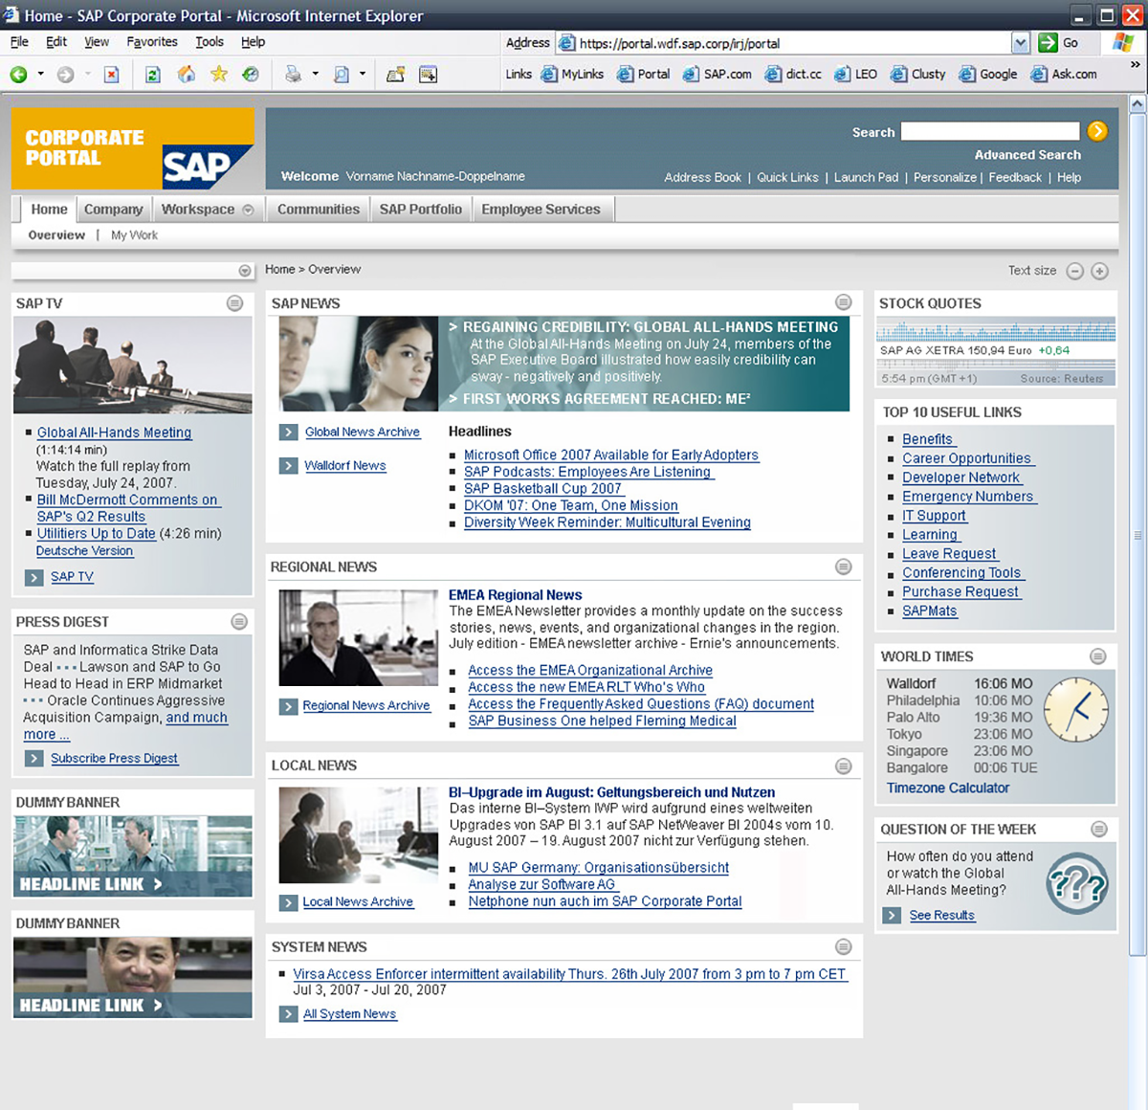The image size is (1148, 1110).
Task: Click the Leave Request link
Action: 949,554
